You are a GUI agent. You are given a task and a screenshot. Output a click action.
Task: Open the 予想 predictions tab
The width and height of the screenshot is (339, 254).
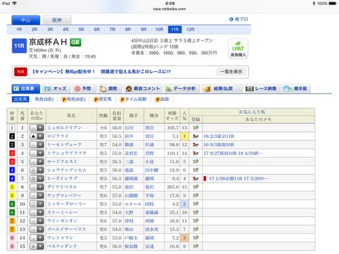click(85, 89)
